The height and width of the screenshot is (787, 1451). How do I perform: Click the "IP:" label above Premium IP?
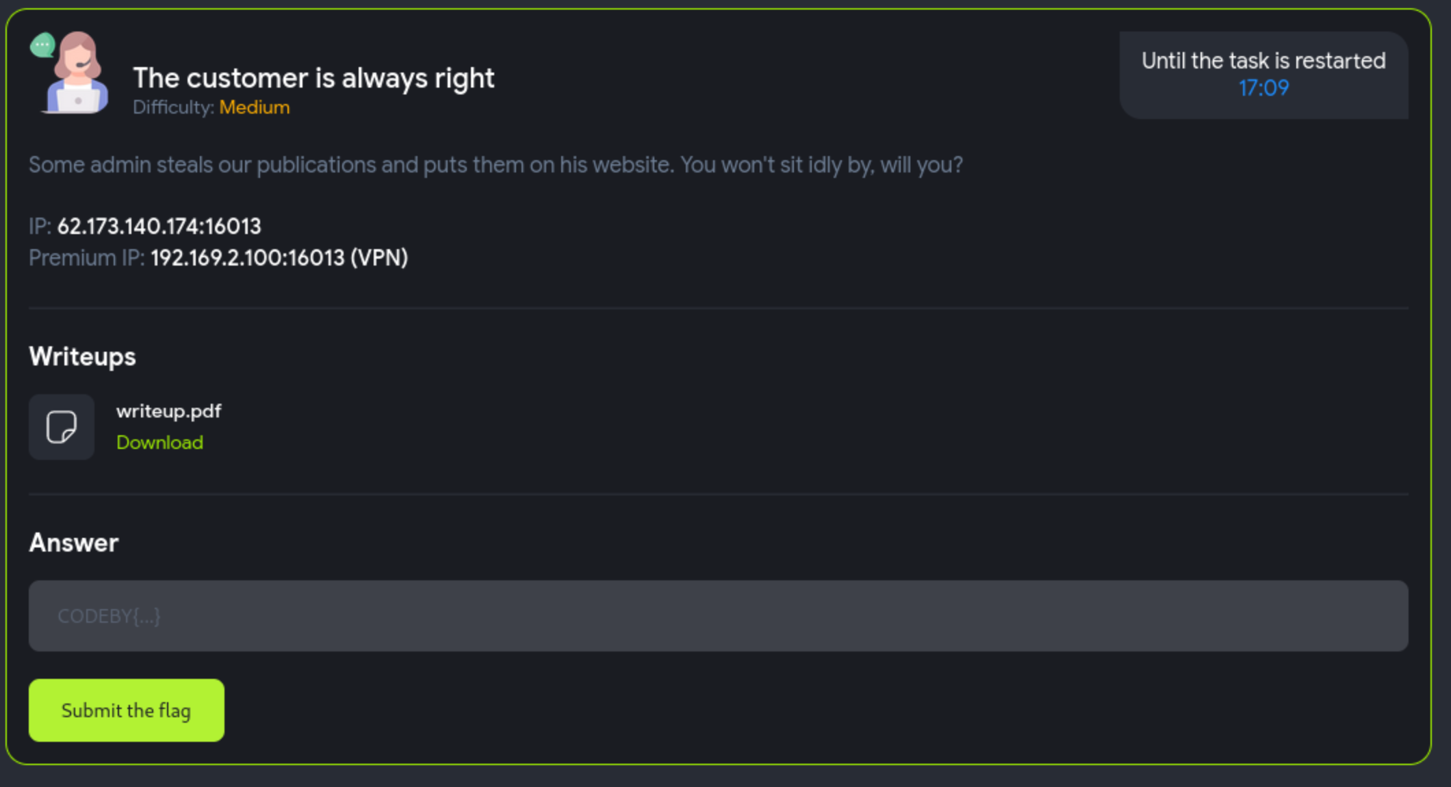pos(40,227)
